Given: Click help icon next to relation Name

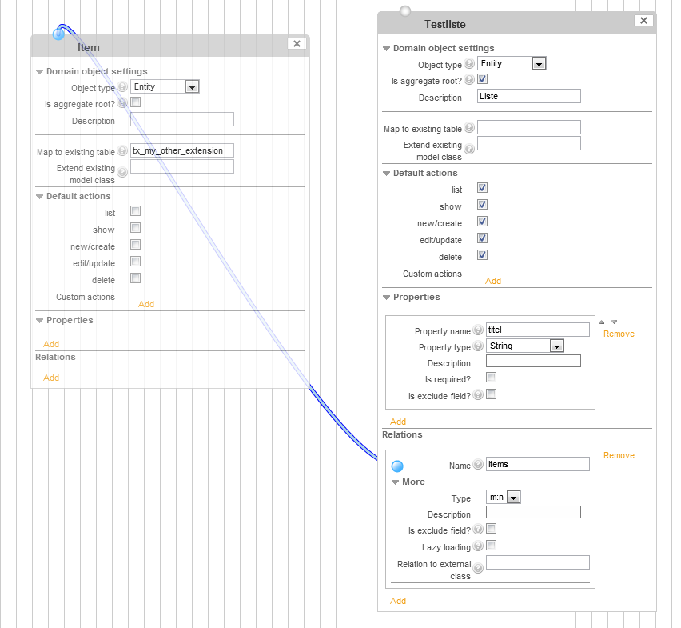Looking at the screenshot, I should click(x=478, y=464).
